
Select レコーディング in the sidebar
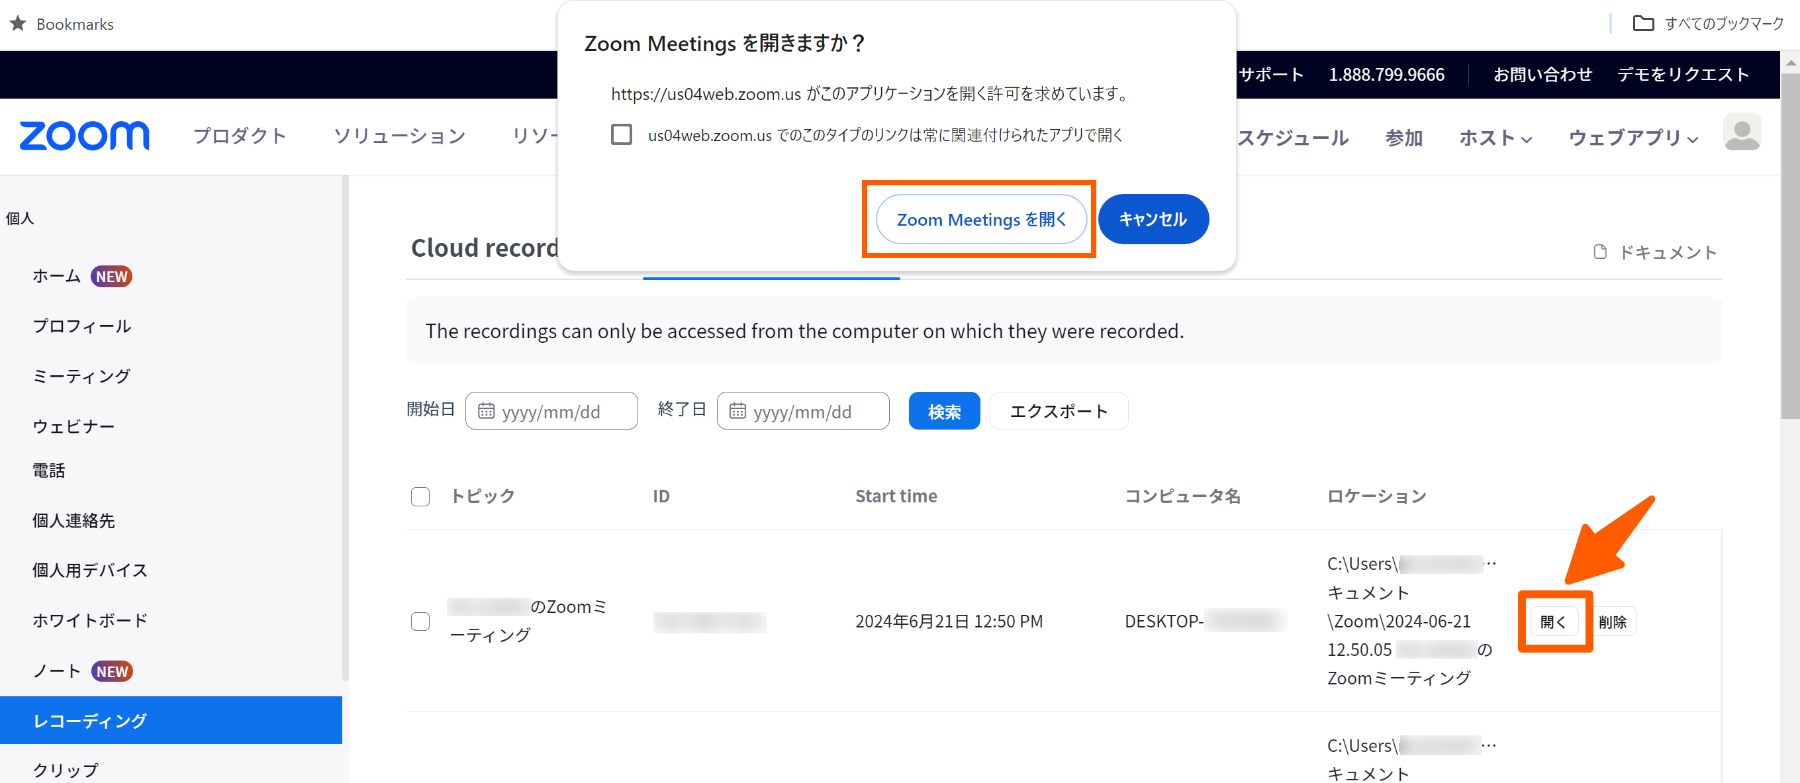[x=90, y=720]
